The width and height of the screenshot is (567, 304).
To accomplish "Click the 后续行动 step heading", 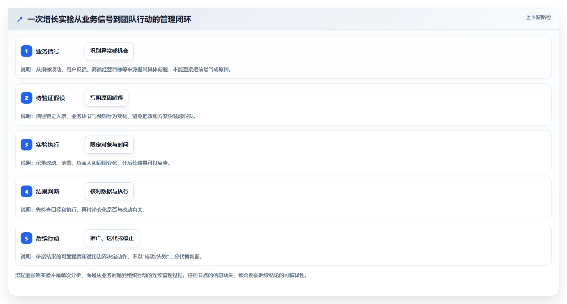I will (x=48, y=238).
